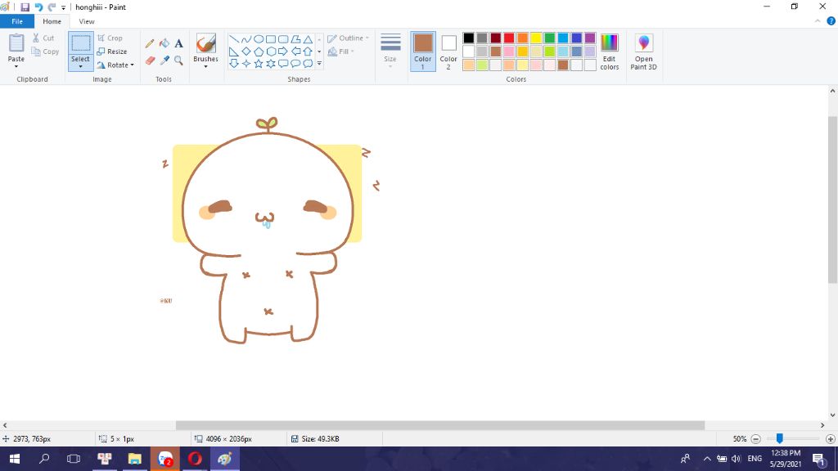The image size is (838, 471).
Task: Choose the Pentagon shape
Action: coord(259,52)
